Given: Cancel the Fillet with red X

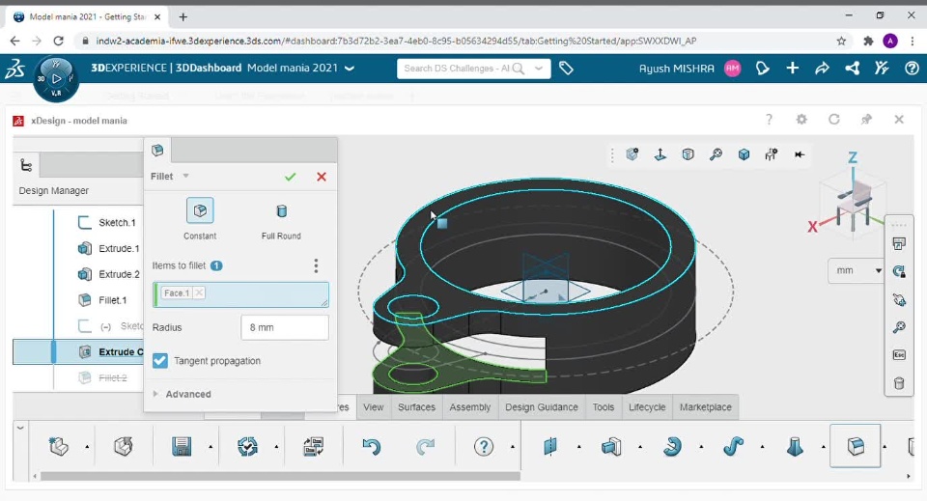Looking at the screenshot, I should [321, 177].
